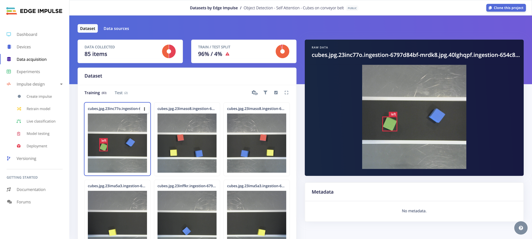Click the '96% / 4%' split value
This screenshot has height=239, width=532.
210,54
